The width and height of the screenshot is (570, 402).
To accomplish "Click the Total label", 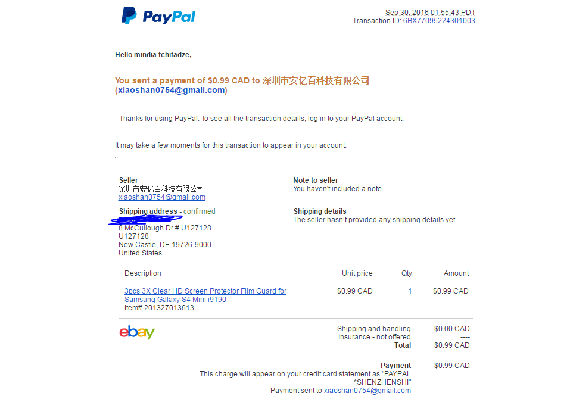I will [x=403, y=345].
